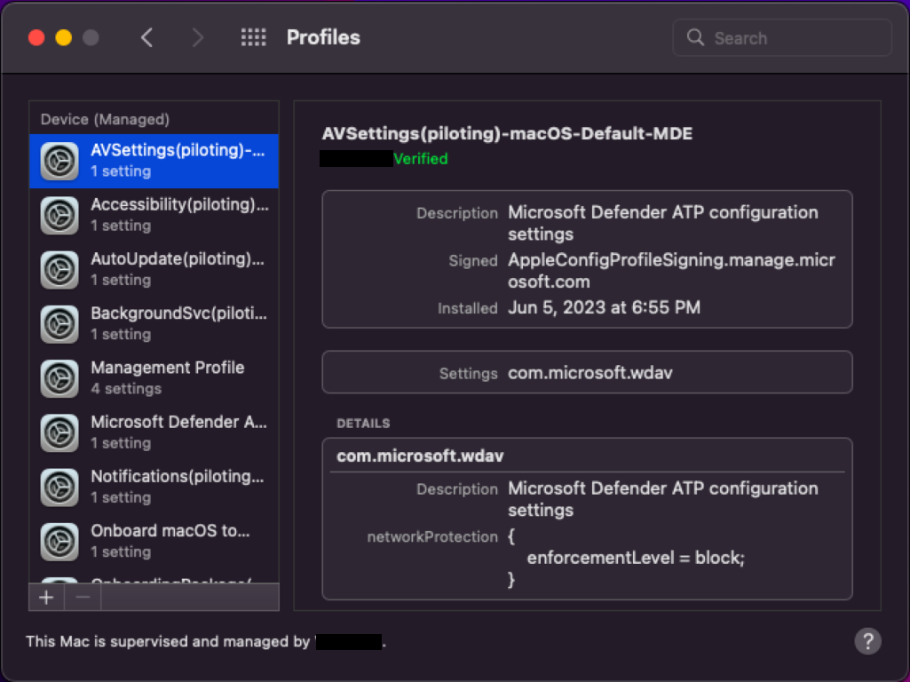The image size is (910, 682).
Task: Click the 'Device (Managed)' list header
Action: click(105, 120)
